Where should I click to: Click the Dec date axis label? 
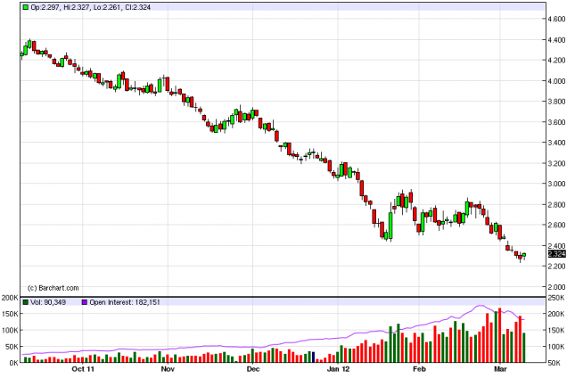tap(251, 367)
